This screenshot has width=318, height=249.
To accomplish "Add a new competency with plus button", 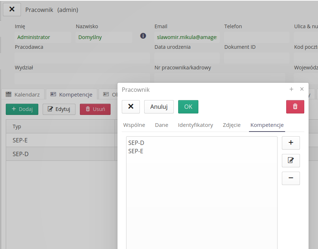I will tap(291, 143).
